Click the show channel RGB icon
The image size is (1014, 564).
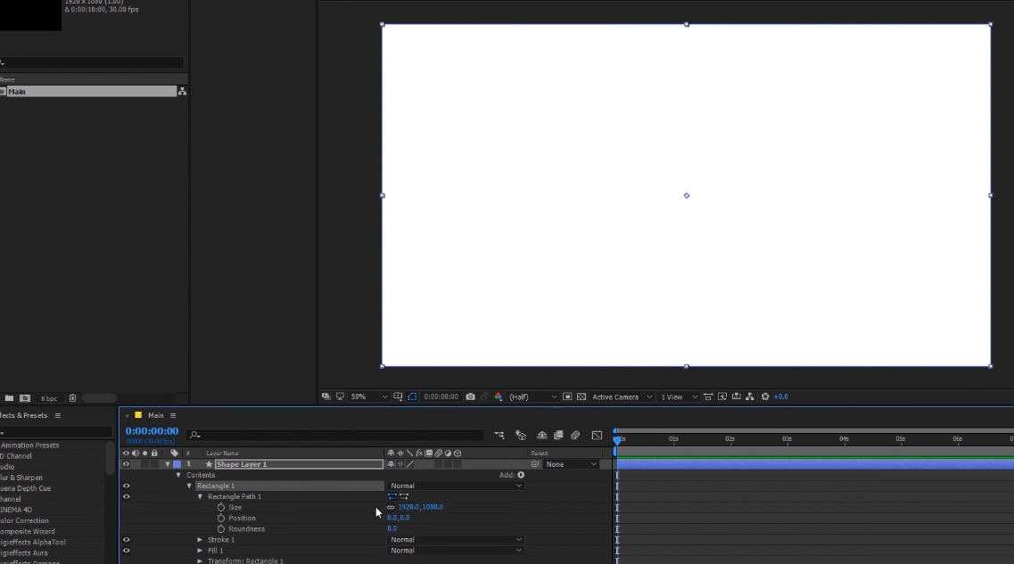pos(498,396)
